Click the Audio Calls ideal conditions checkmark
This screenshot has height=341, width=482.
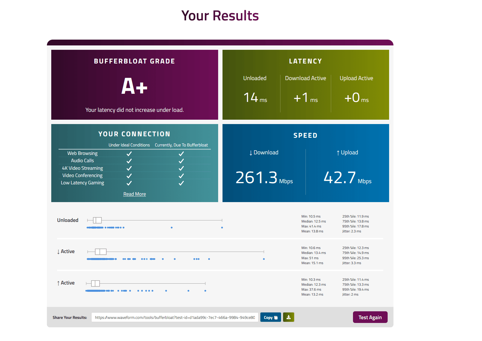tap(129, 161)
